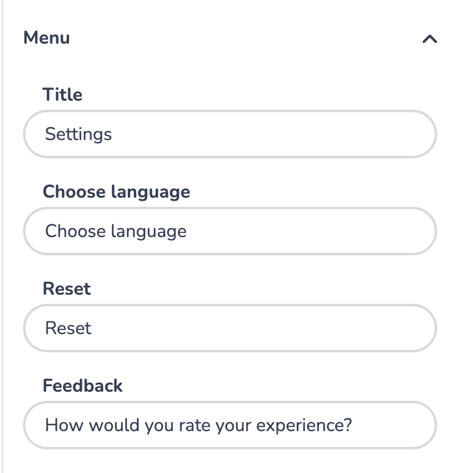Focus the Title field containing Settings
The width and height of the screenshot is (465, 473).
click(229, 134)
